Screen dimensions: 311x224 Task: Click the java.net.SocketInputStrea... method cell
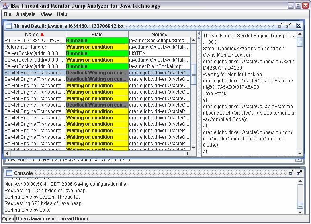[159, 41]
